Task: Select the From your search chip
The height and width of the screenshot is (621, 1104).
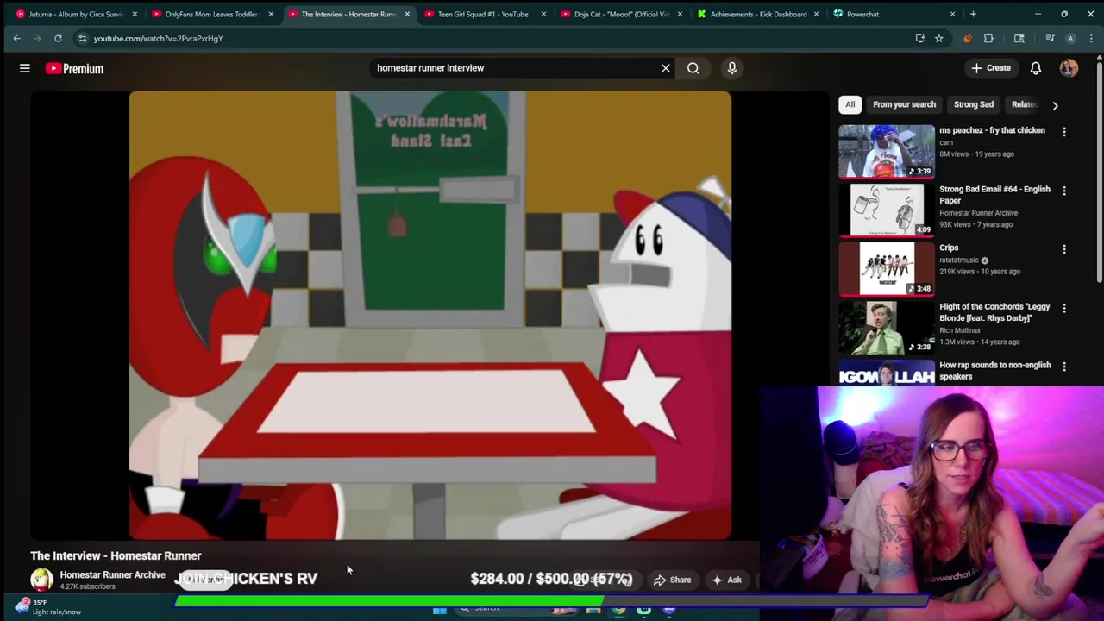Action: pos(904,104)
